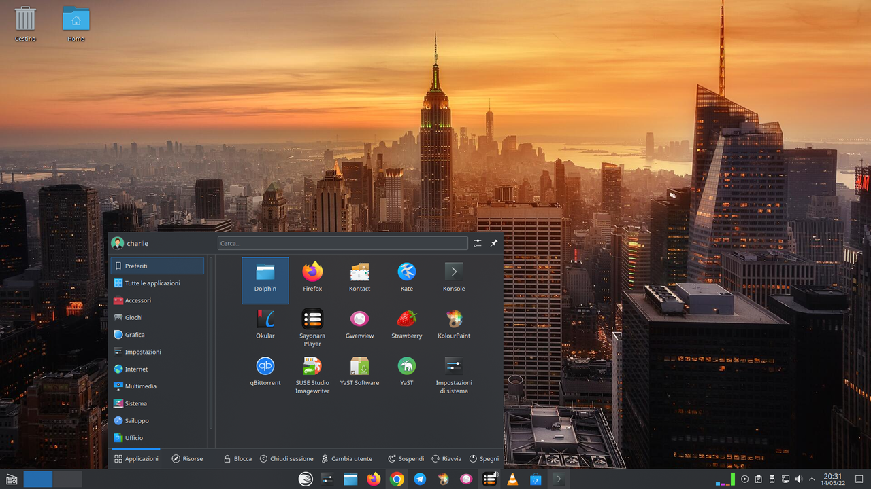This screenshot has width=871, height=489.
Task: Click the charlie user profile
Action: tap(130, 243)
